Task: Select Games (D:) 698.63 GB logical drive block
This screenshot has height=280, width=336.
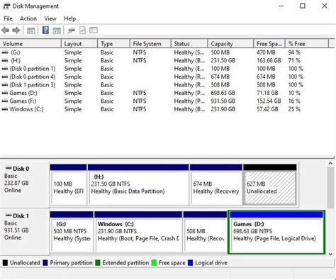Action: click(276, 232)
